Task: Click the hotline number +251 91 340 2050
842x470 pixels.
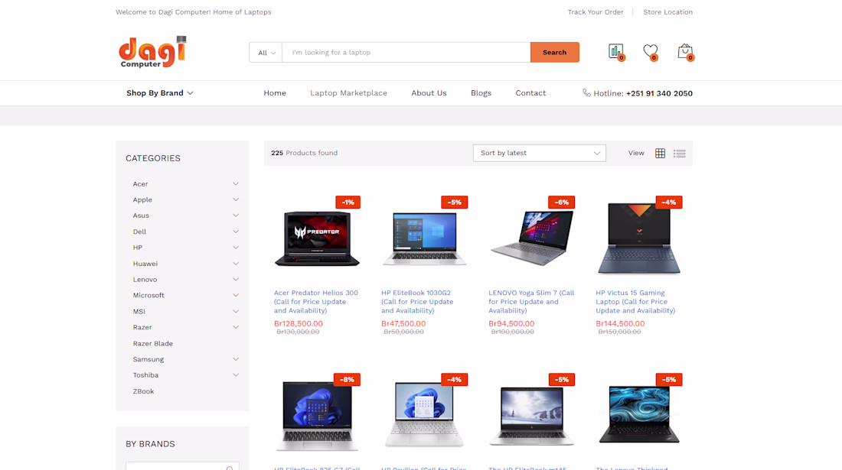Action: (x=659, y=93)
